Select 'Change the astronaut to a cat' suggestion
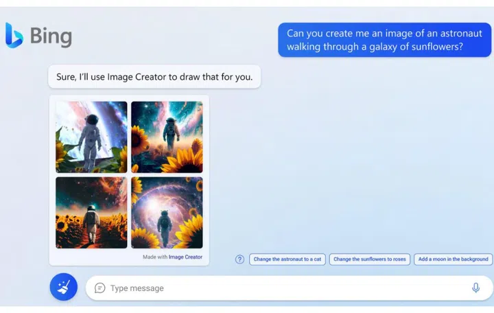494x313 pixels. (x=287, y=259)
